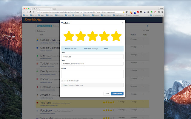Close the YouTube dialog with the X

pos(123,23)
